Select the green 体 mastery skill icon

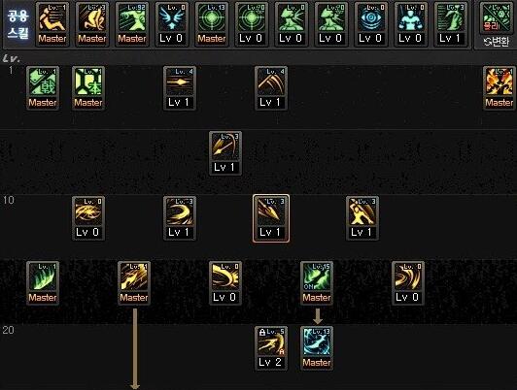[88, 88]
